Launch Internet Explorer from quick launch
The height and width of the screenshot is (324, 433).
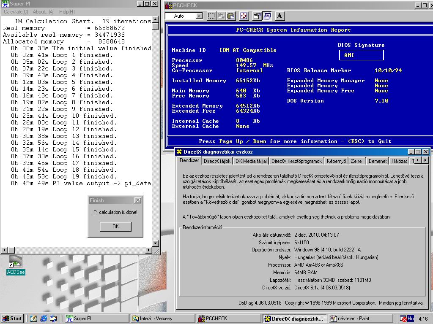[x=44, y=319]
